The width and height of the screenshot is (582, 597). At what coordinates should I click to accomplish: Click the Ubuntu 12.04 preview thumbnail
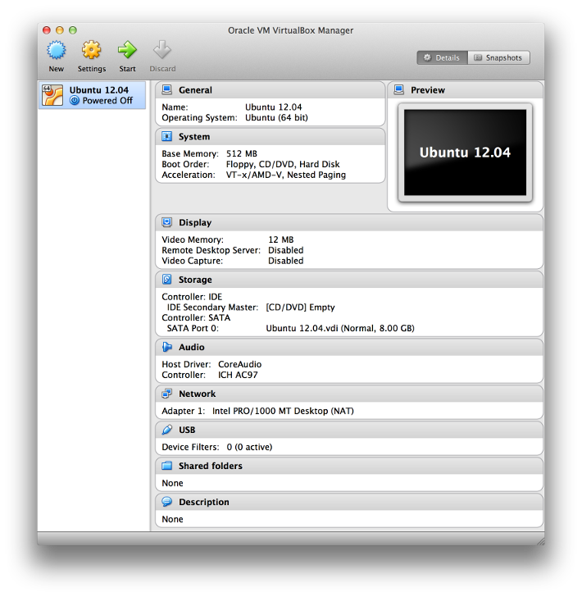point(465,153)
